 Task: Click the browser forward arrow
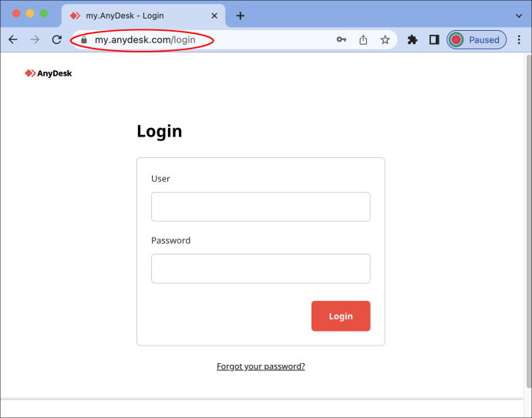(35, 39)
